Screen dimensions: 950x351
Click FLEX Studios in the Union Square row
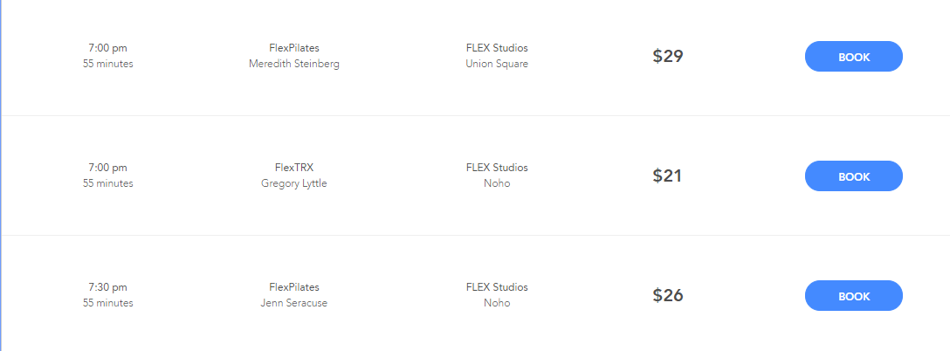coord(497,48)
